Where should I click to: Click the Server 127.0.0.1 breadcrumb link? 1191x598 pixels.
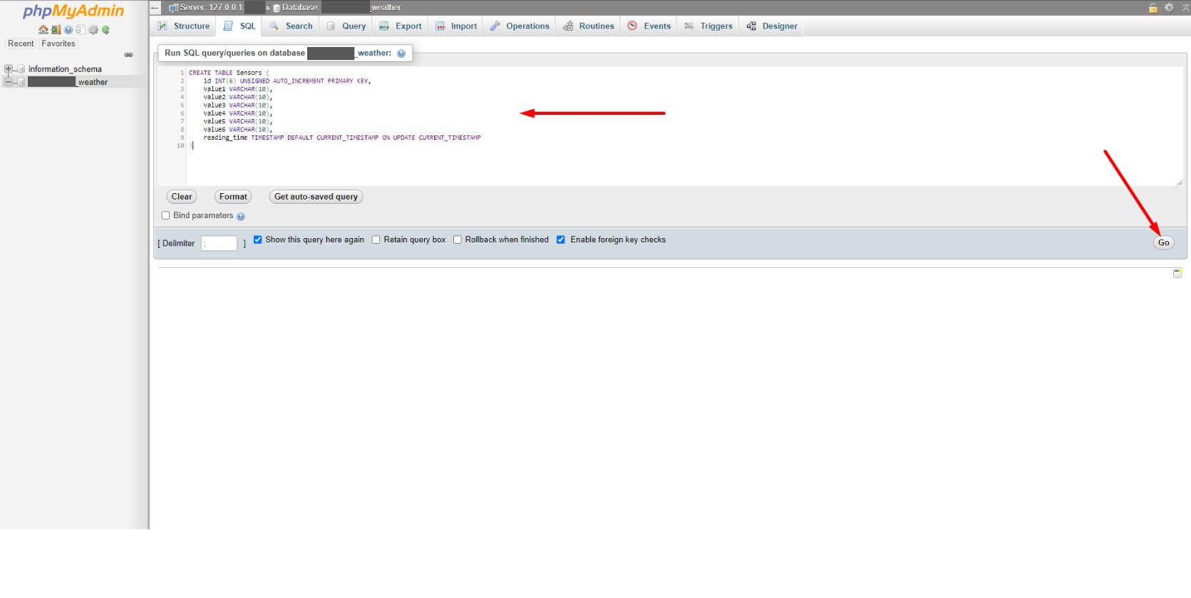(x=222, y=8)
